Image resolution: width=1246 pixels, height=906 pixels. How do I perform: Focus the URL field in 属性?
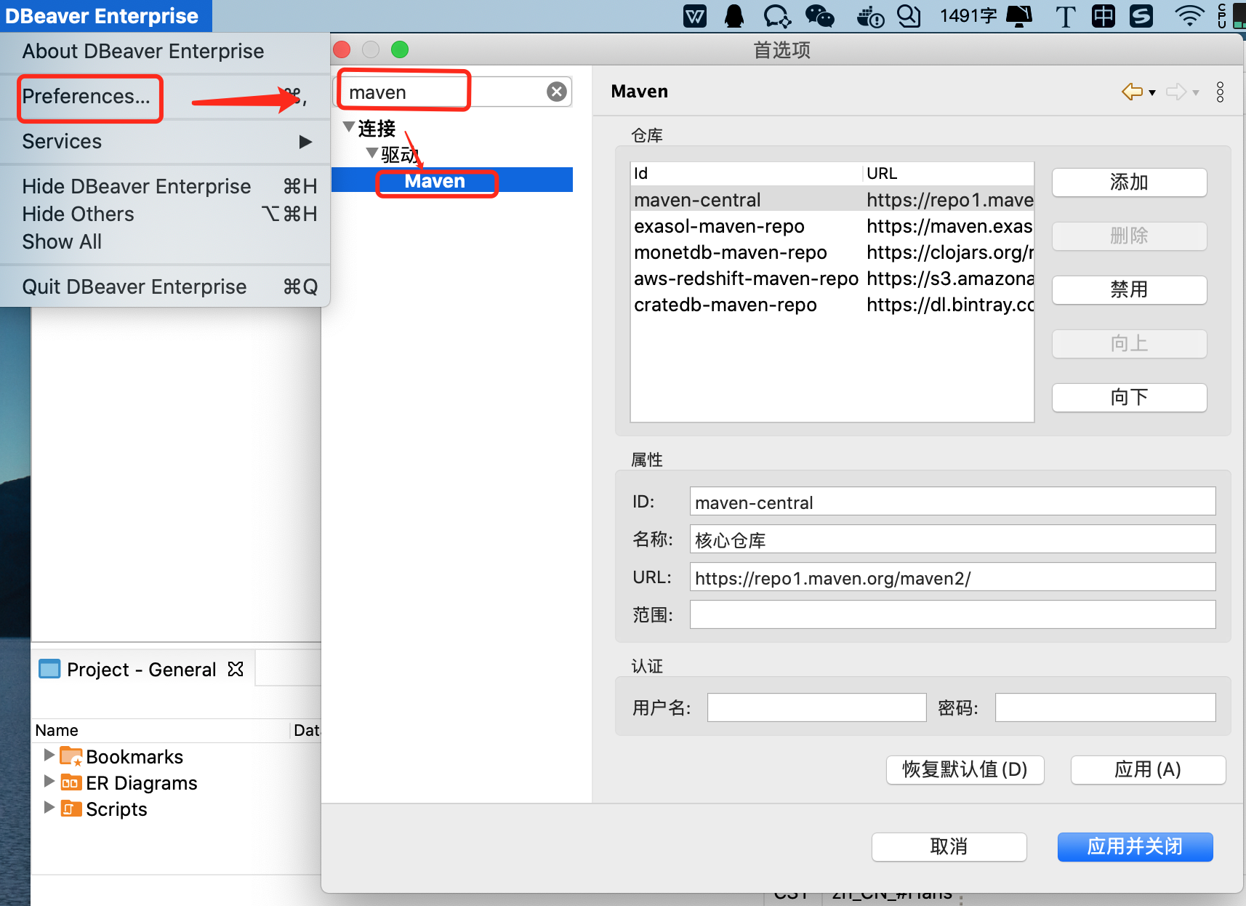click(x=952, y=577)
